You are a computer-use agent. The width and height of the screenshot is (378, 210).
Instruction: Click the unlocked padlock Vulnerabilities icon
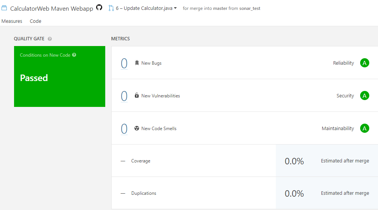(137, 95)
